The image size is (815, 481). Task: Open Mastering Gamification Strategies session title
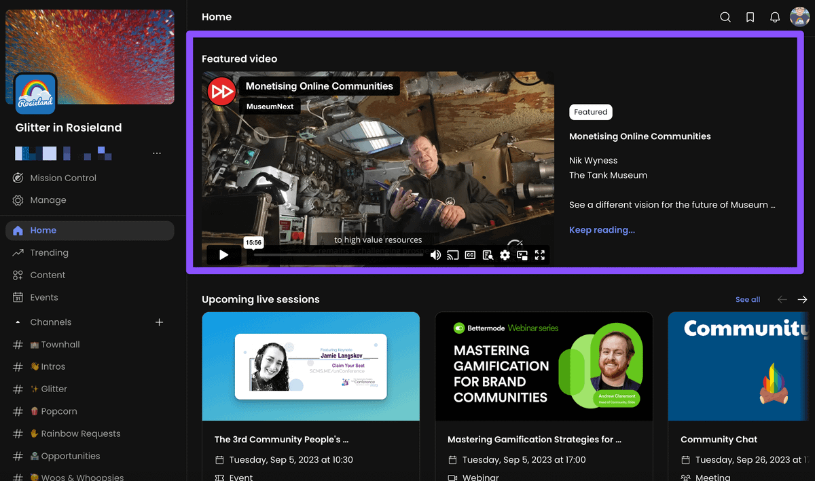click(535, 440)
